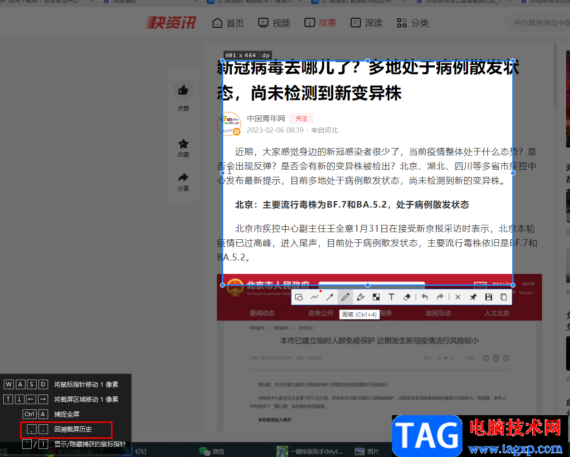Click the bottom-right selection corner handle
The width and height of the screenshot is (570, 457).
pyautogui.click(x=513, y=285)
